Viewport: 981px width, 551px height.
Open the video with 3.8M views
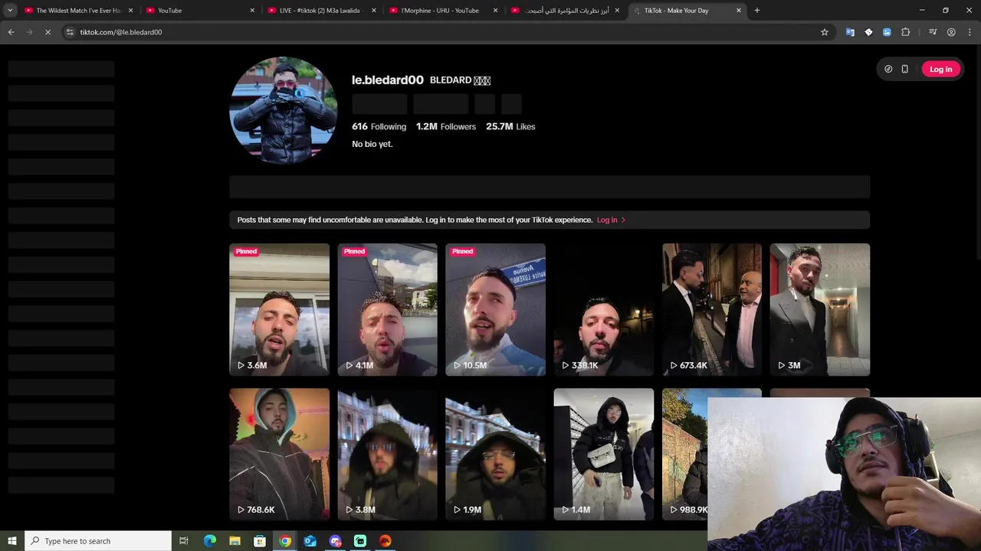pos(387,454)
